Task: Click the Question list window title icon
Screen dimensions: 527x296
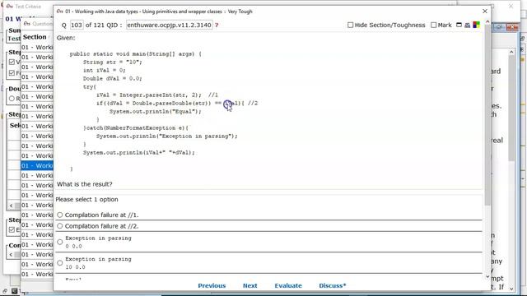Action: tap(27, 24)
